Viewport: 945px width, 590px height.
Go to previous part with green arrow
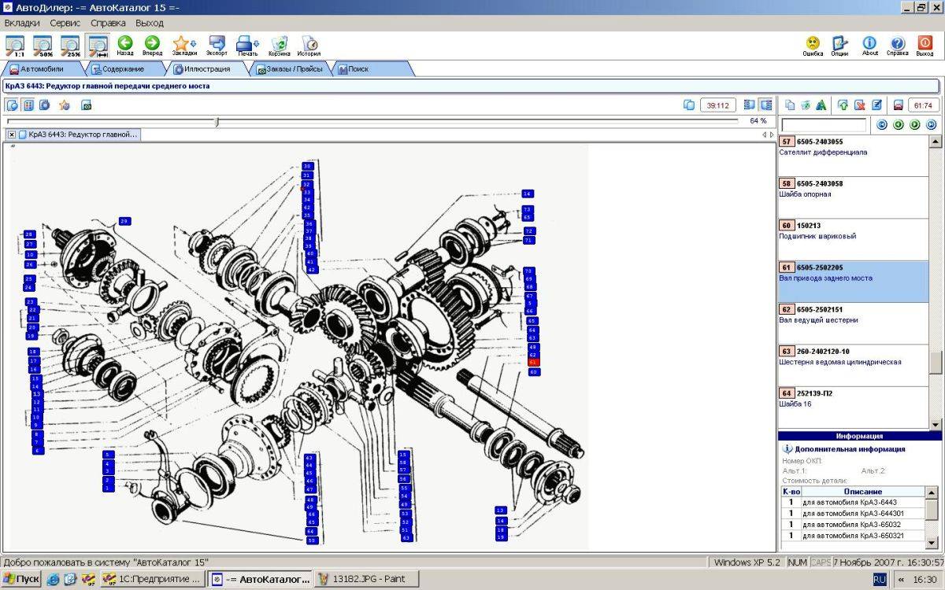tap(899, 125)
